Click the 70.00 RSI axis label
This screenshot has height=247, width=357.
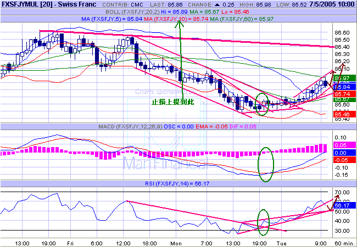342,193
